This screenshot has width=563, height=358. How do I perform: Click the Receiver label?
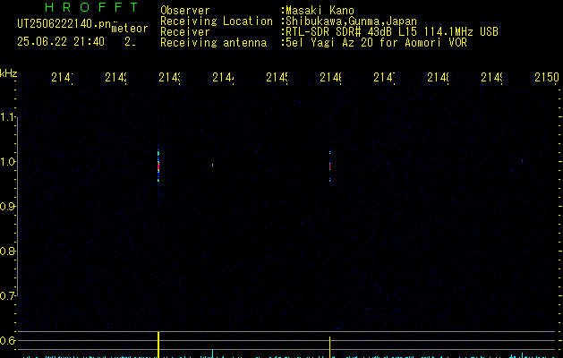pyautogui.click(x=185, y=32)
